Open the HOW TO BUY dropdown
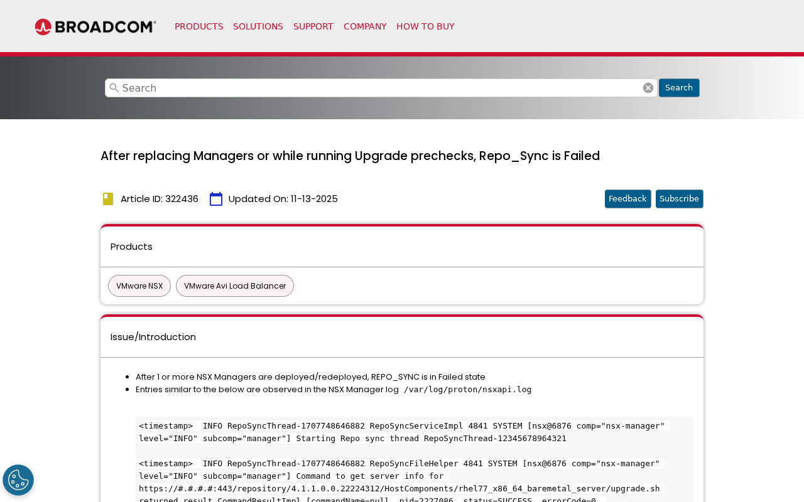This screenshot has height=502, width=804. 425,26
